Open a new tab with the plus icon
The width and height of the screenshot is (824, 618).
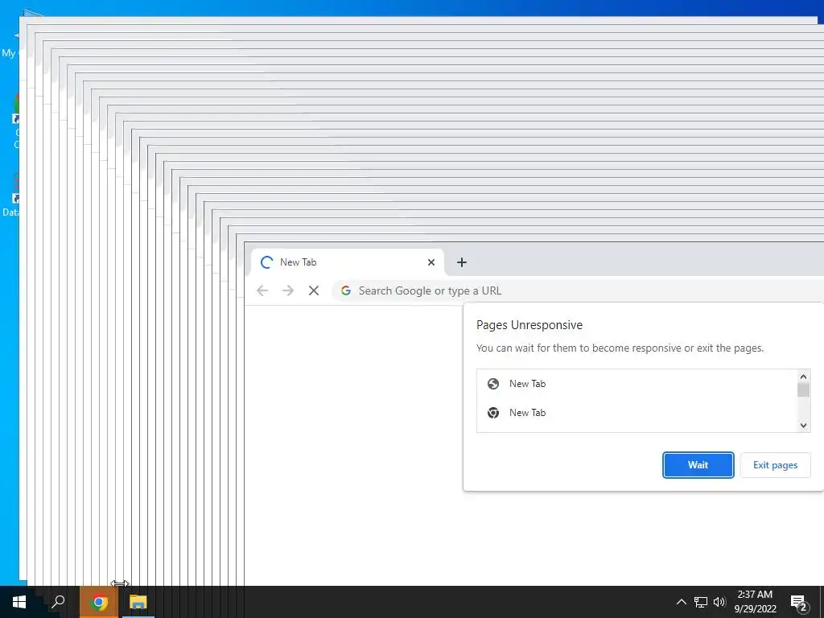point(461,262)
